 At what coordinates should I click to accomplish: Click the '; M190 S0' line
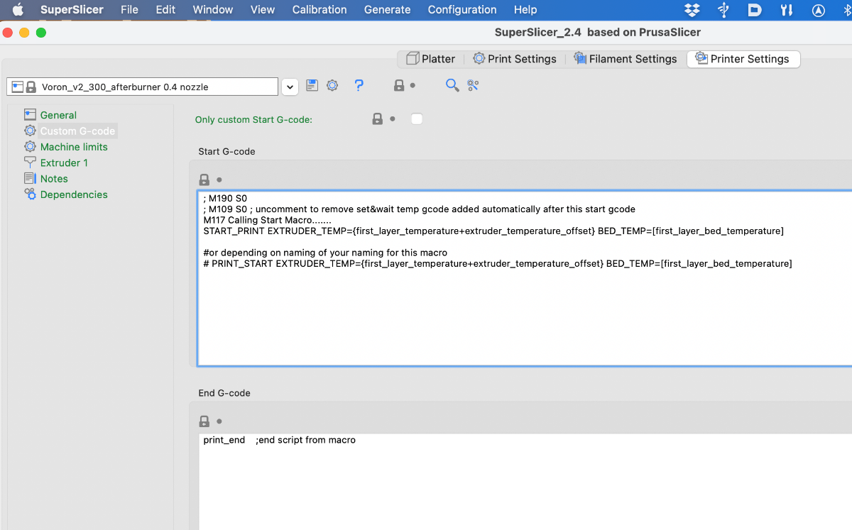tap(225, 199)
